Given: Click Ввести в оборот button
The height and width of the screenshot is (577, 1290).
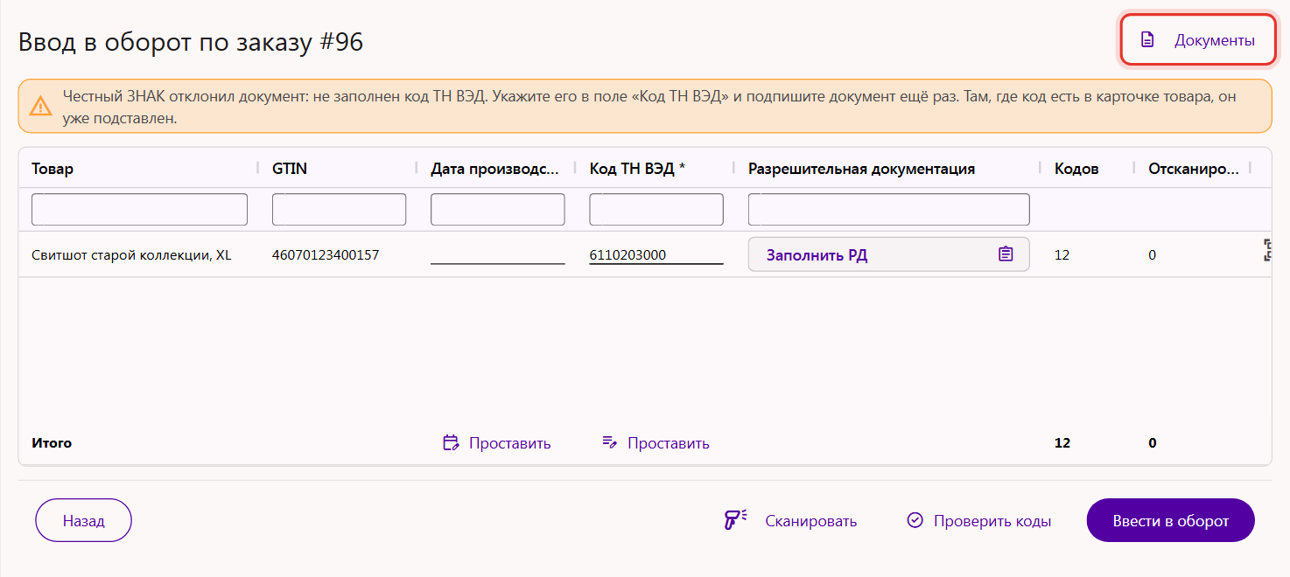Looking at the screenshot, I should (x=1171, y=521).
